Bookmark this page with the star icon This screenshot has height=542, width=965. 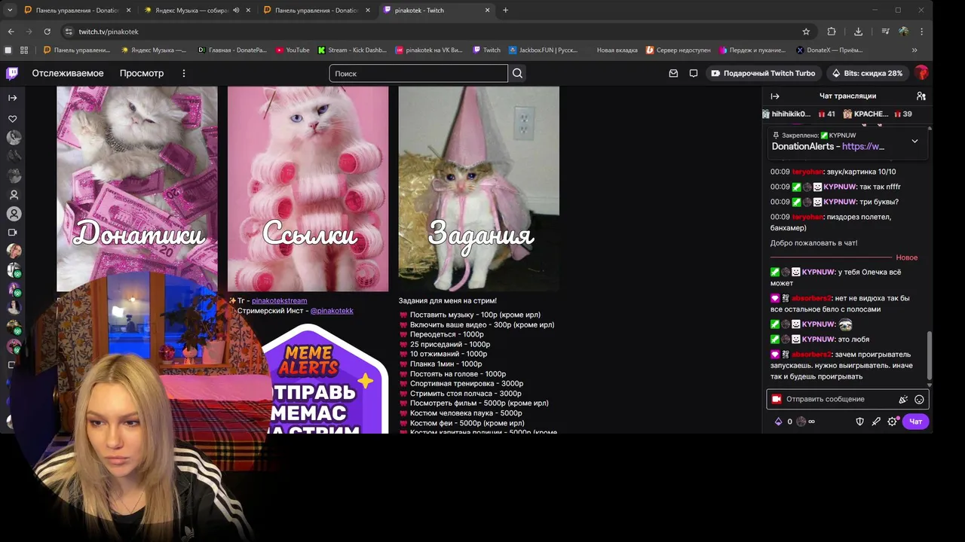pos(806,32)
